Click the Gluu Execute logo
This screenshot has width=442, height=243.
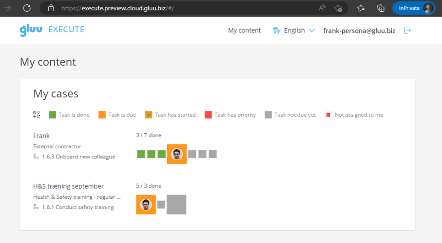point(52,30)
